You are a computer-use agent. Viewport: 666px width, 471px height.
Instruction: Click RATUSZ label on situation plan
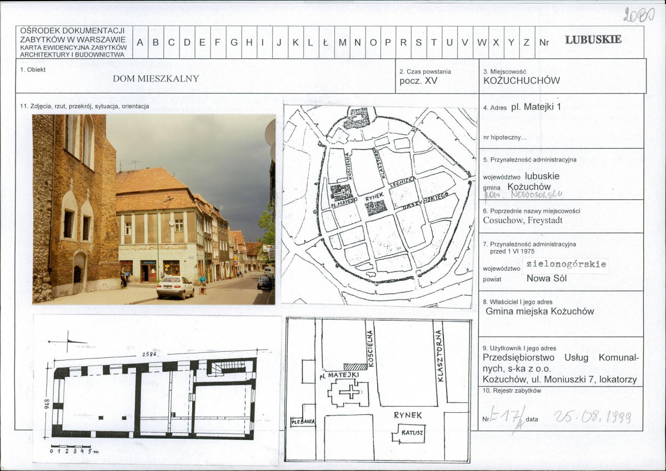pos(412,433)
